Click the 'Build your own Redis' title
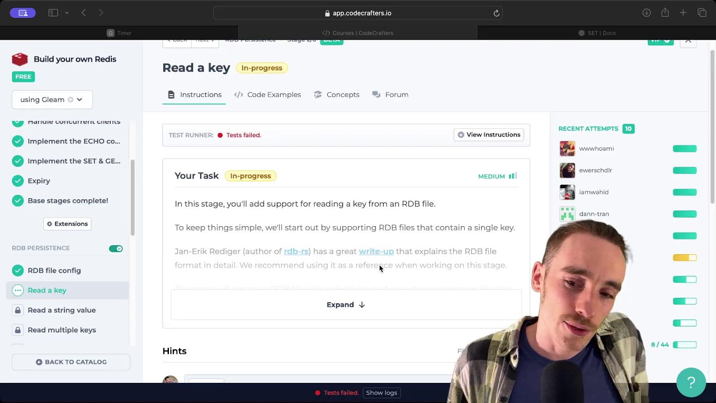This screenshot has width=716, height=403. (x=75, y=59)
